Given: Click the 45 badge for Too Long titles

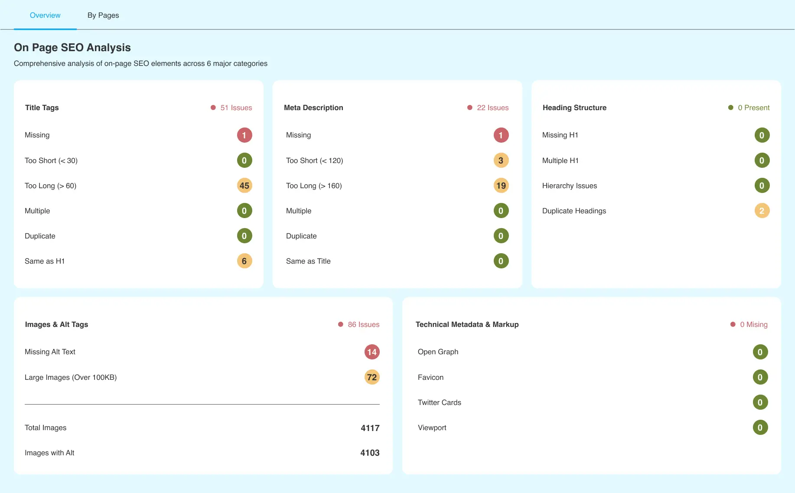Looking at the screenshot, I should pyautogui.click(x=244, y=186).
